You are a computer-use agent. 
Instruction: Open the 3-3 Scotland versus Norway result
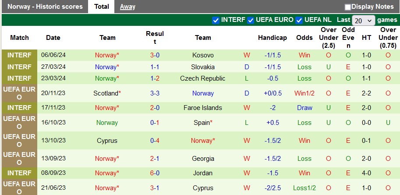point(155,93)
